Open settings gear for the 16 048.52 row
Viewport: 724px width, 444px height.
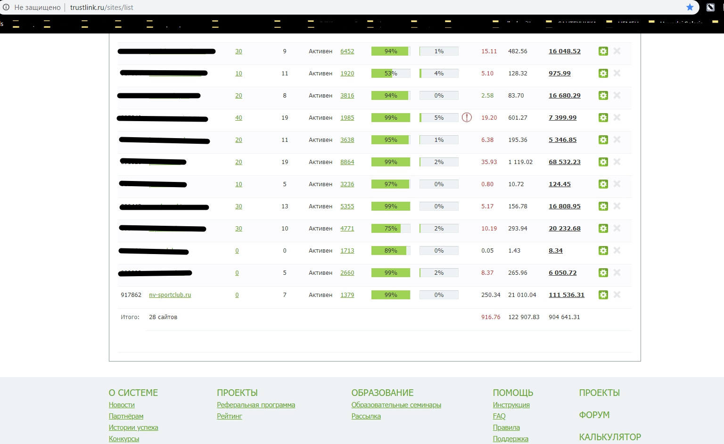pos(603,51)
